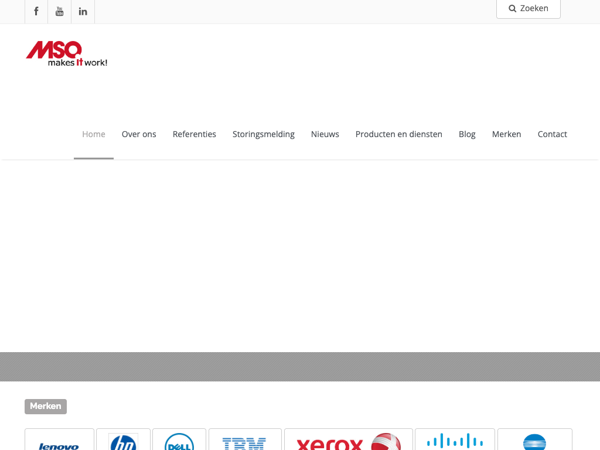Open the Nieuws page
Screen dimensions: 600x450
[x=325, y=134]
